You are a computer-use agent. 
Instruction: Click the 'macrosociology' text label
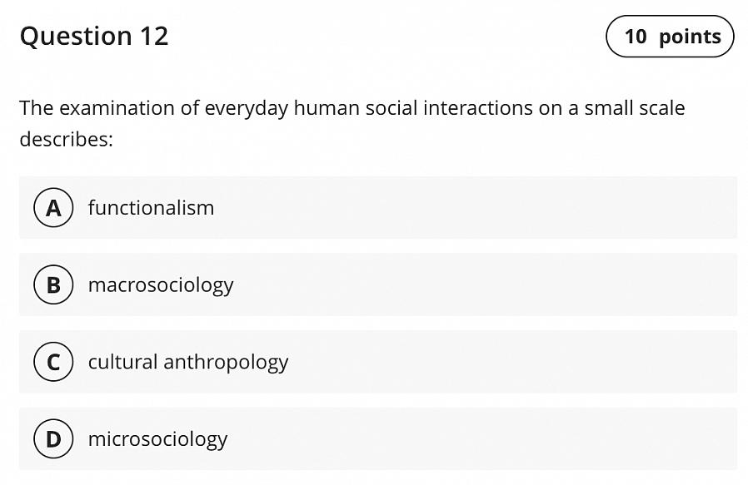161,285
